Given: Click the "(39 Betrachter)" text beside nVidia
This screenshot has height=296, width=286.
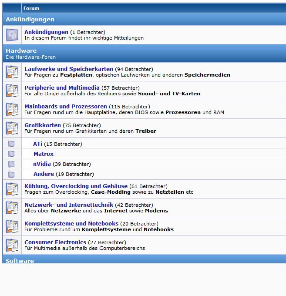Looking at the screenshot, I should pyautogui.click(x=72, y=164).
